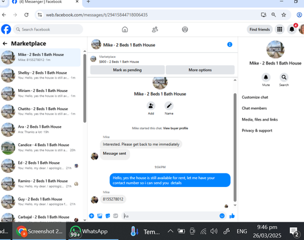Click the Search Facebook field
Screen dimensions: 304x240
[48, 29]
